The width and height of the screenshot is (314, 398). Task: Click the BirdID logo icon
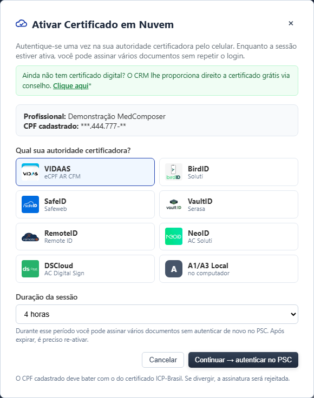click(174, 172)
